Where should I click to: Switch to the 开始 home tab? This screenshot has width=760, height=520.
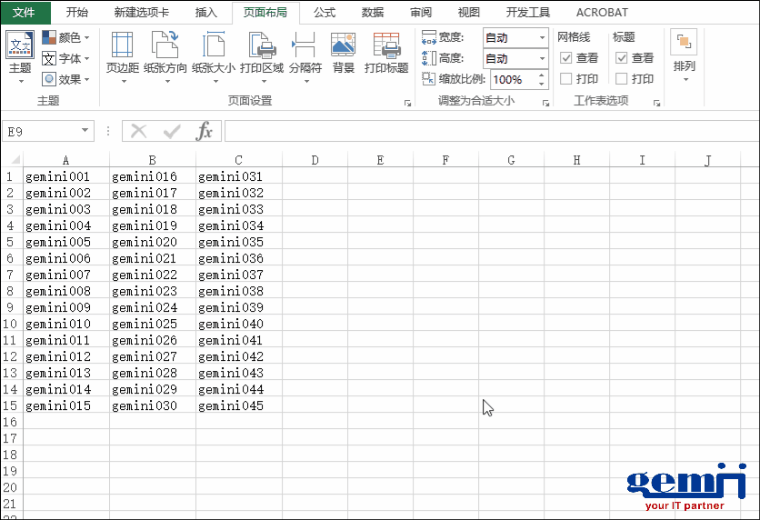[x=77, y=12]
